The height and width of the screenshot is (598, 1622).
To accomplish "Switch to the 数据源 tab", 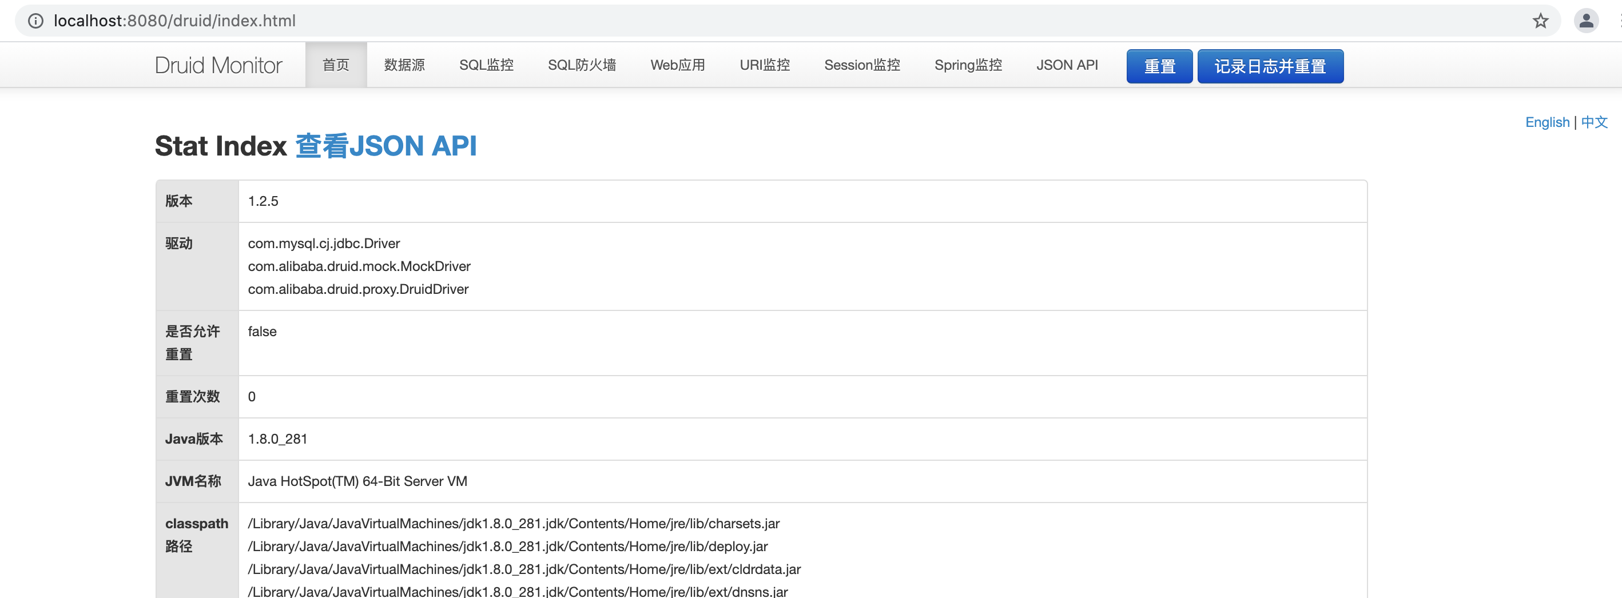I will pos(404,65).
